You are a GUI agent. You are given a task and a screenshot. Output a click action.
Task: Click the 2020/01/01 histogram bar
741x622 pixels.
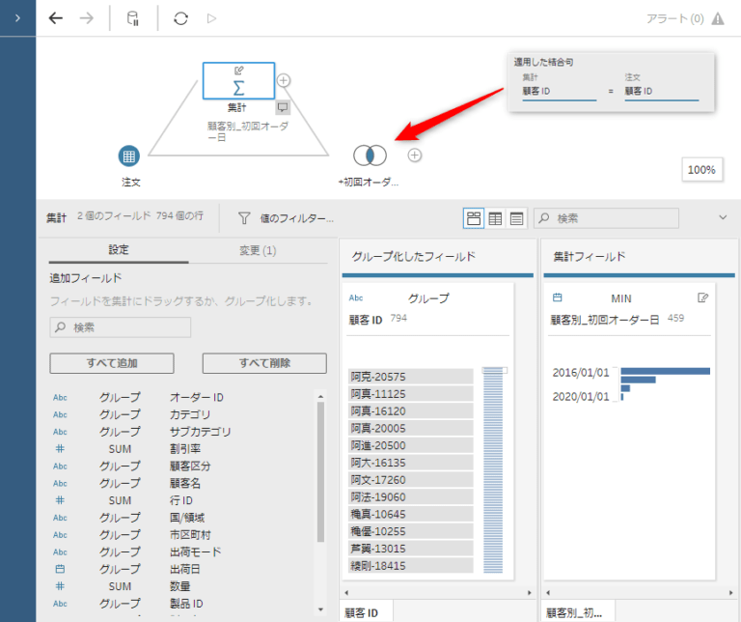point(622,397)
